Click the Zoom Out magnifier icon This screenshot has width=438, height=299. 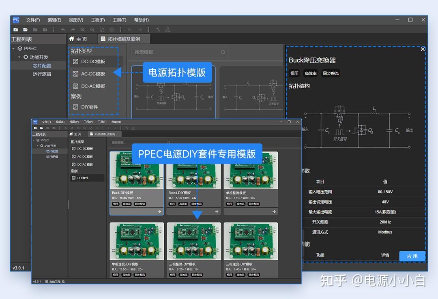point(93,29)
